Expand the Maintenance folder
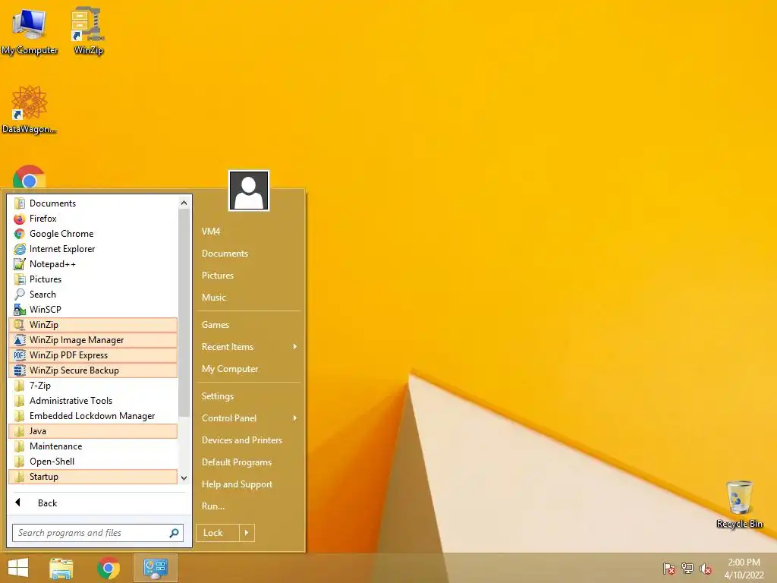Viewport: 777px width, 583px height. click(93, 446)
